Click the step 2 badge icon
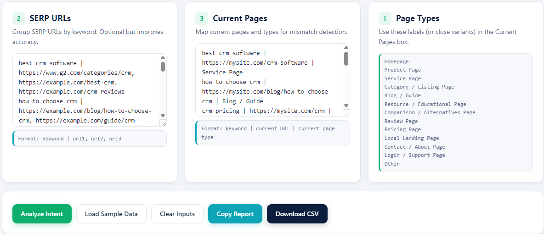 click(x=19, y=18)
